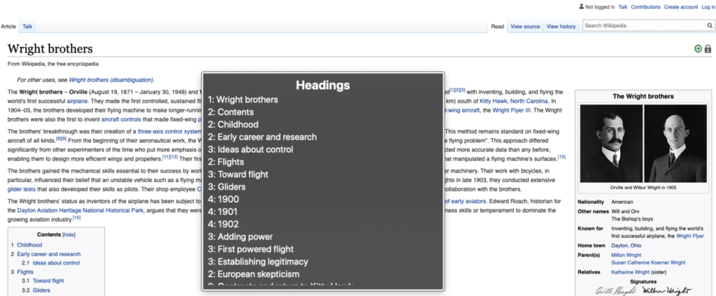Select heading '2: European skepticism'
The height and width of the screenshot is (296, 716).
point(253,274)
